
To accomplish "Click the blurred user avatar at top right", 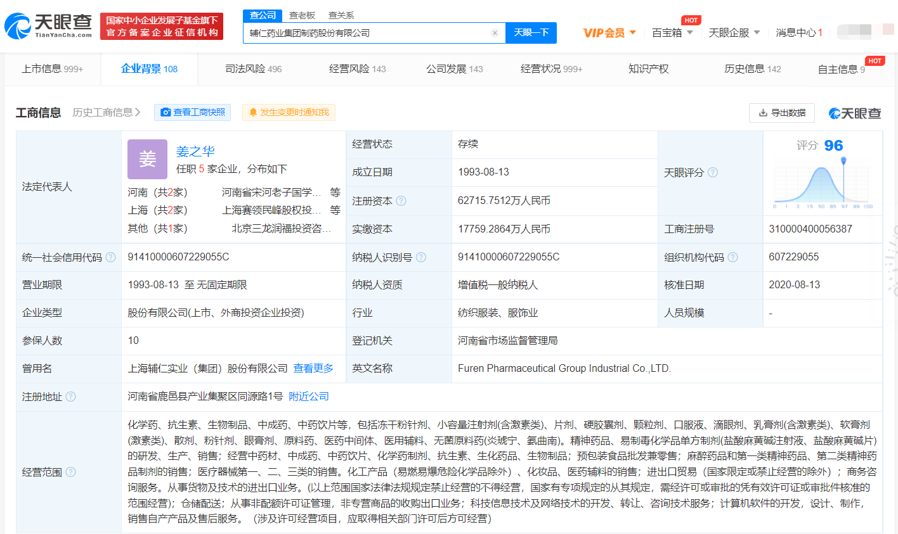I will [x=865, y=31].
